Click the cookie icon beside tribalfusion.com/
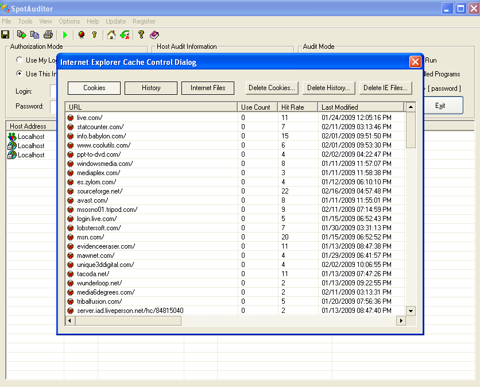480x387 pixels. click(71, 301)
